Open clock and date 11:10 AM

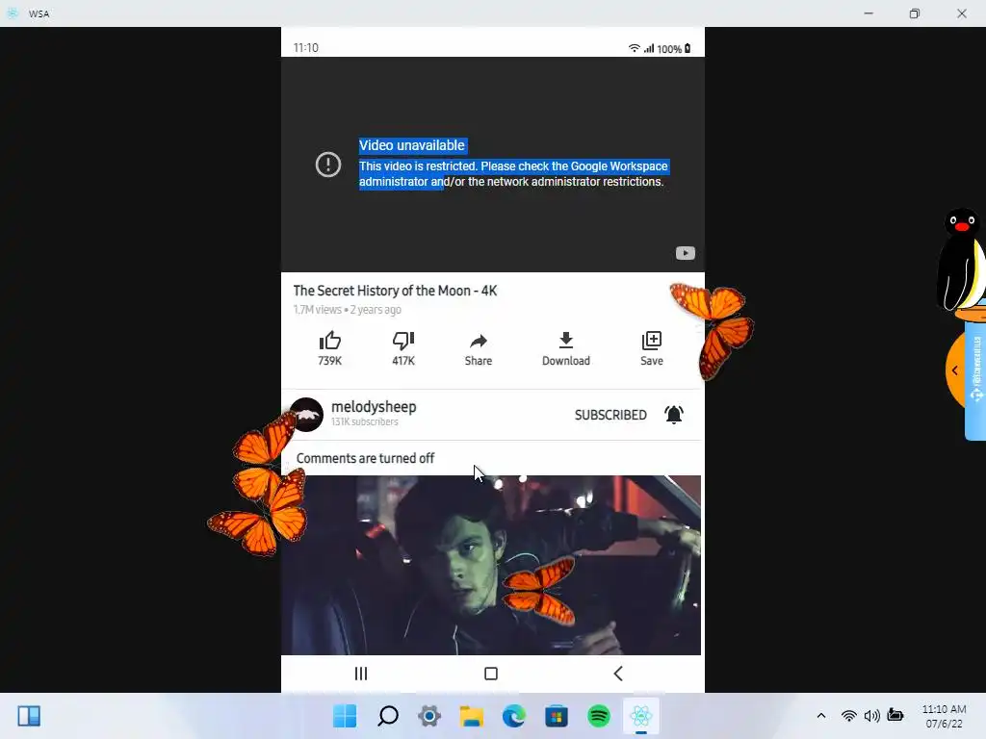[944, 716]
